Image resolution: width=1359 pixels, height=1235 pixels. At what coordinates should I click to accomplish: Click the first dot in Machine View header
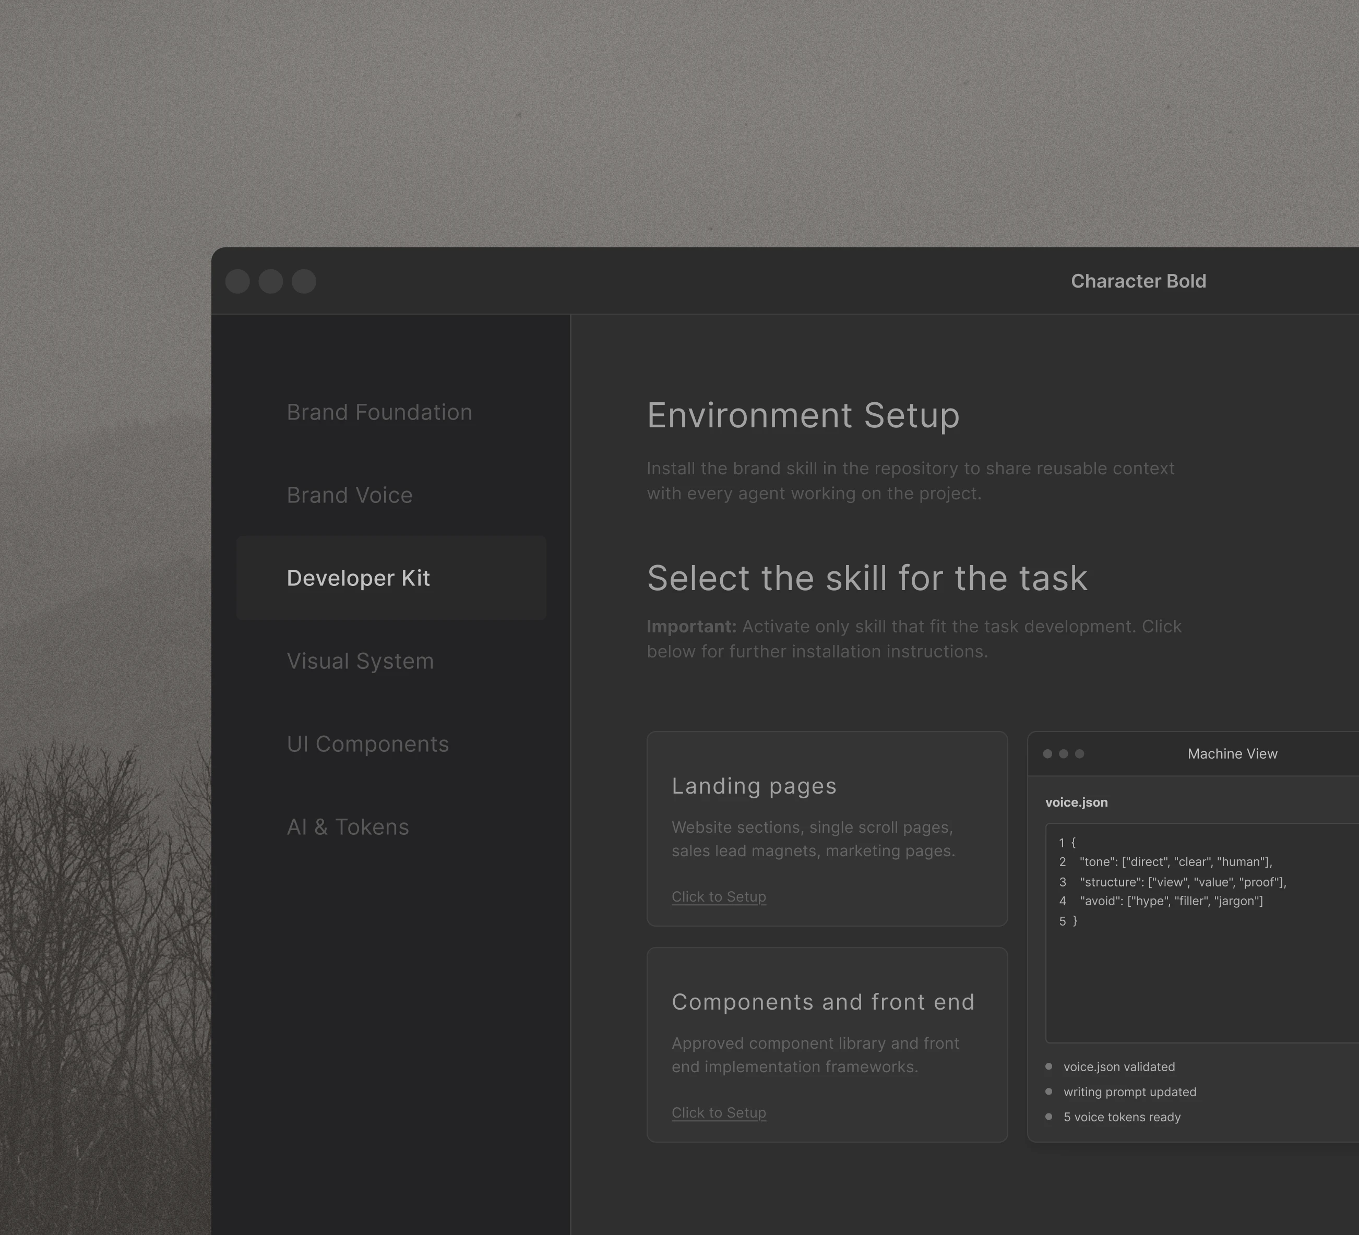click(x=1047, y=754)
